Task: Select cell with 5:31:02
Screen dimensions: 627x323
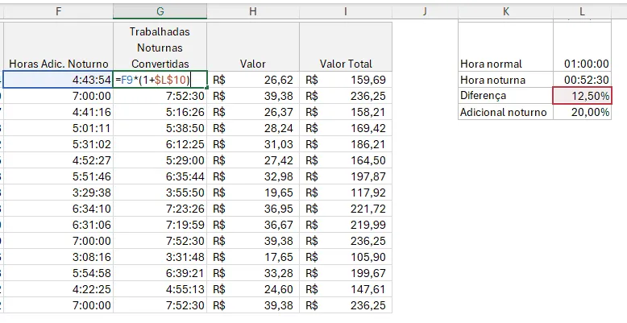Action: tap(58, 144)
